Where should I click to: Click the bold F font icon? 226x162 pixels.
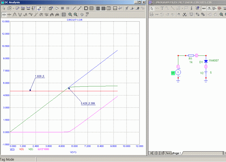coord(87,14)
